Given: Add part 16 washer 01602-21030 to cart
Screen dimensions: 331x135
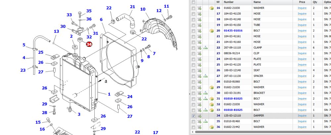Looking at the screenshot, I should pyautogui.click(x=199, y=8).
